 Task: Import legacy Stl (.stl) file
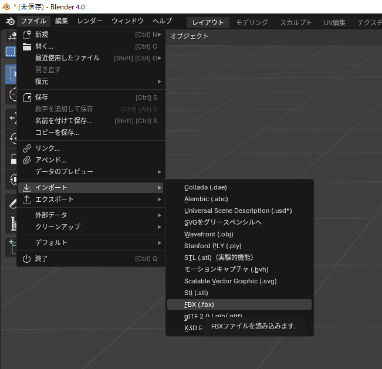pos(239,293)
